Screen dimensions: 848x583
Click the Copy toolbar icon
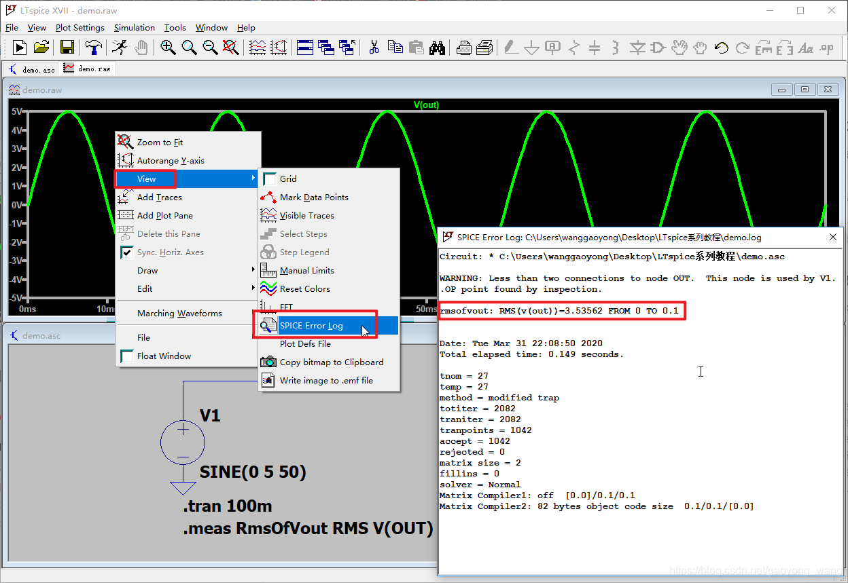coord(395,48)
